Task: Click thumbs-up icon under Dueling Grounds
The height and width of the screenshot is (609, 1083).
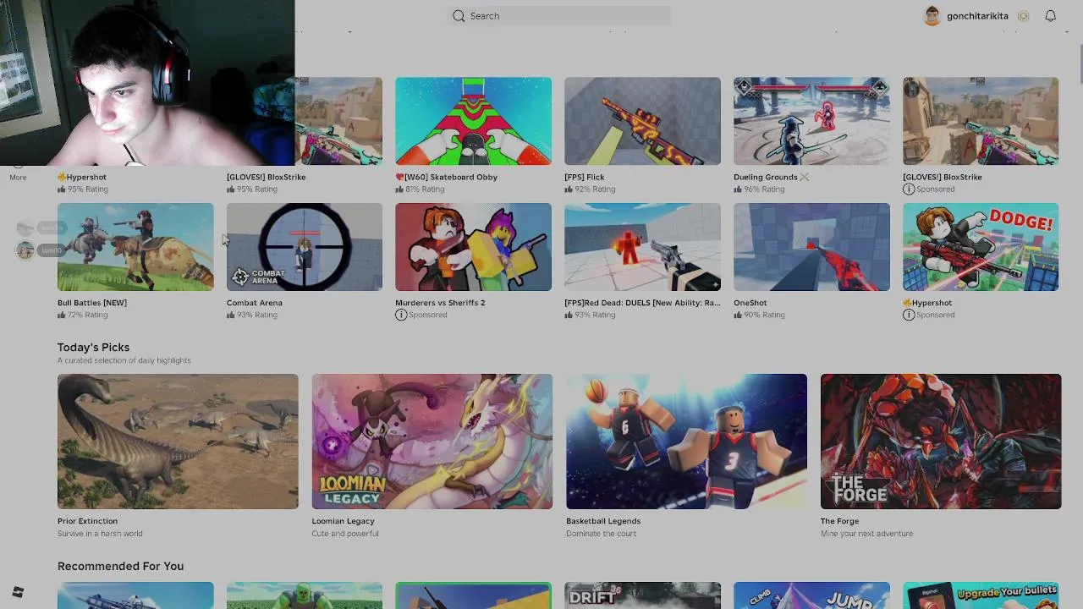Action: (x=738, y=189)
